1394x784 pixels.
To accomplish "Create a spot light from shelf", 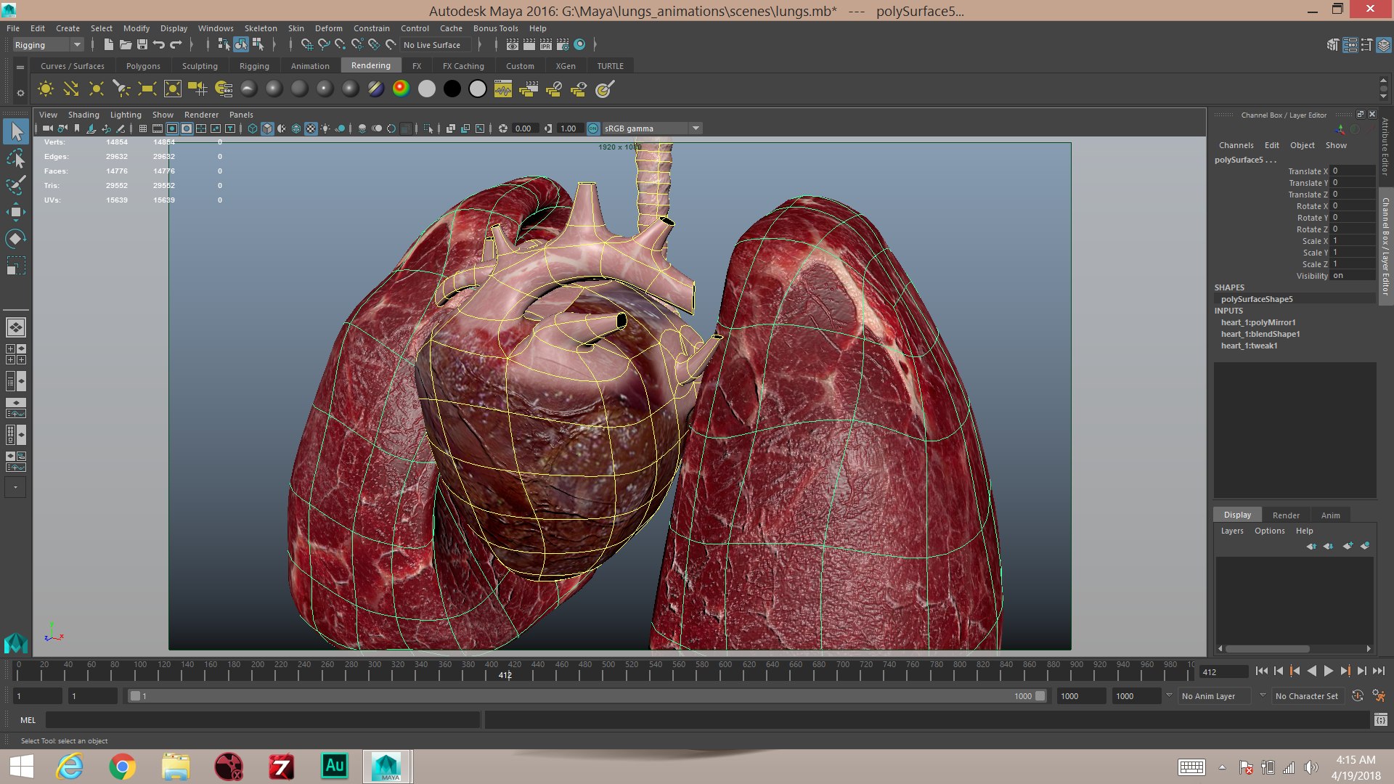I will pos(121,89).
